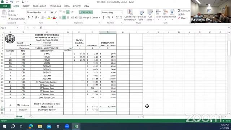Open File Explorer from taskbar
This screenshot has width=231, height=130.
tap(40, 126)
